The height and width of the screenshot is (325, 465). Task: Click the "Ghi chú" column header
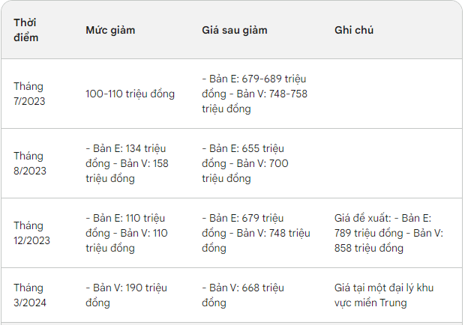[x=354, y=30]
